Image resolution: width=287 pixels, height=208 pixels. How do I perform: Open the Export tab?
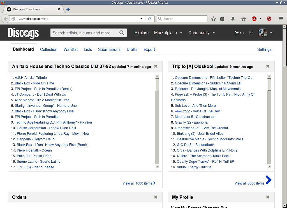tap(149, 49)
